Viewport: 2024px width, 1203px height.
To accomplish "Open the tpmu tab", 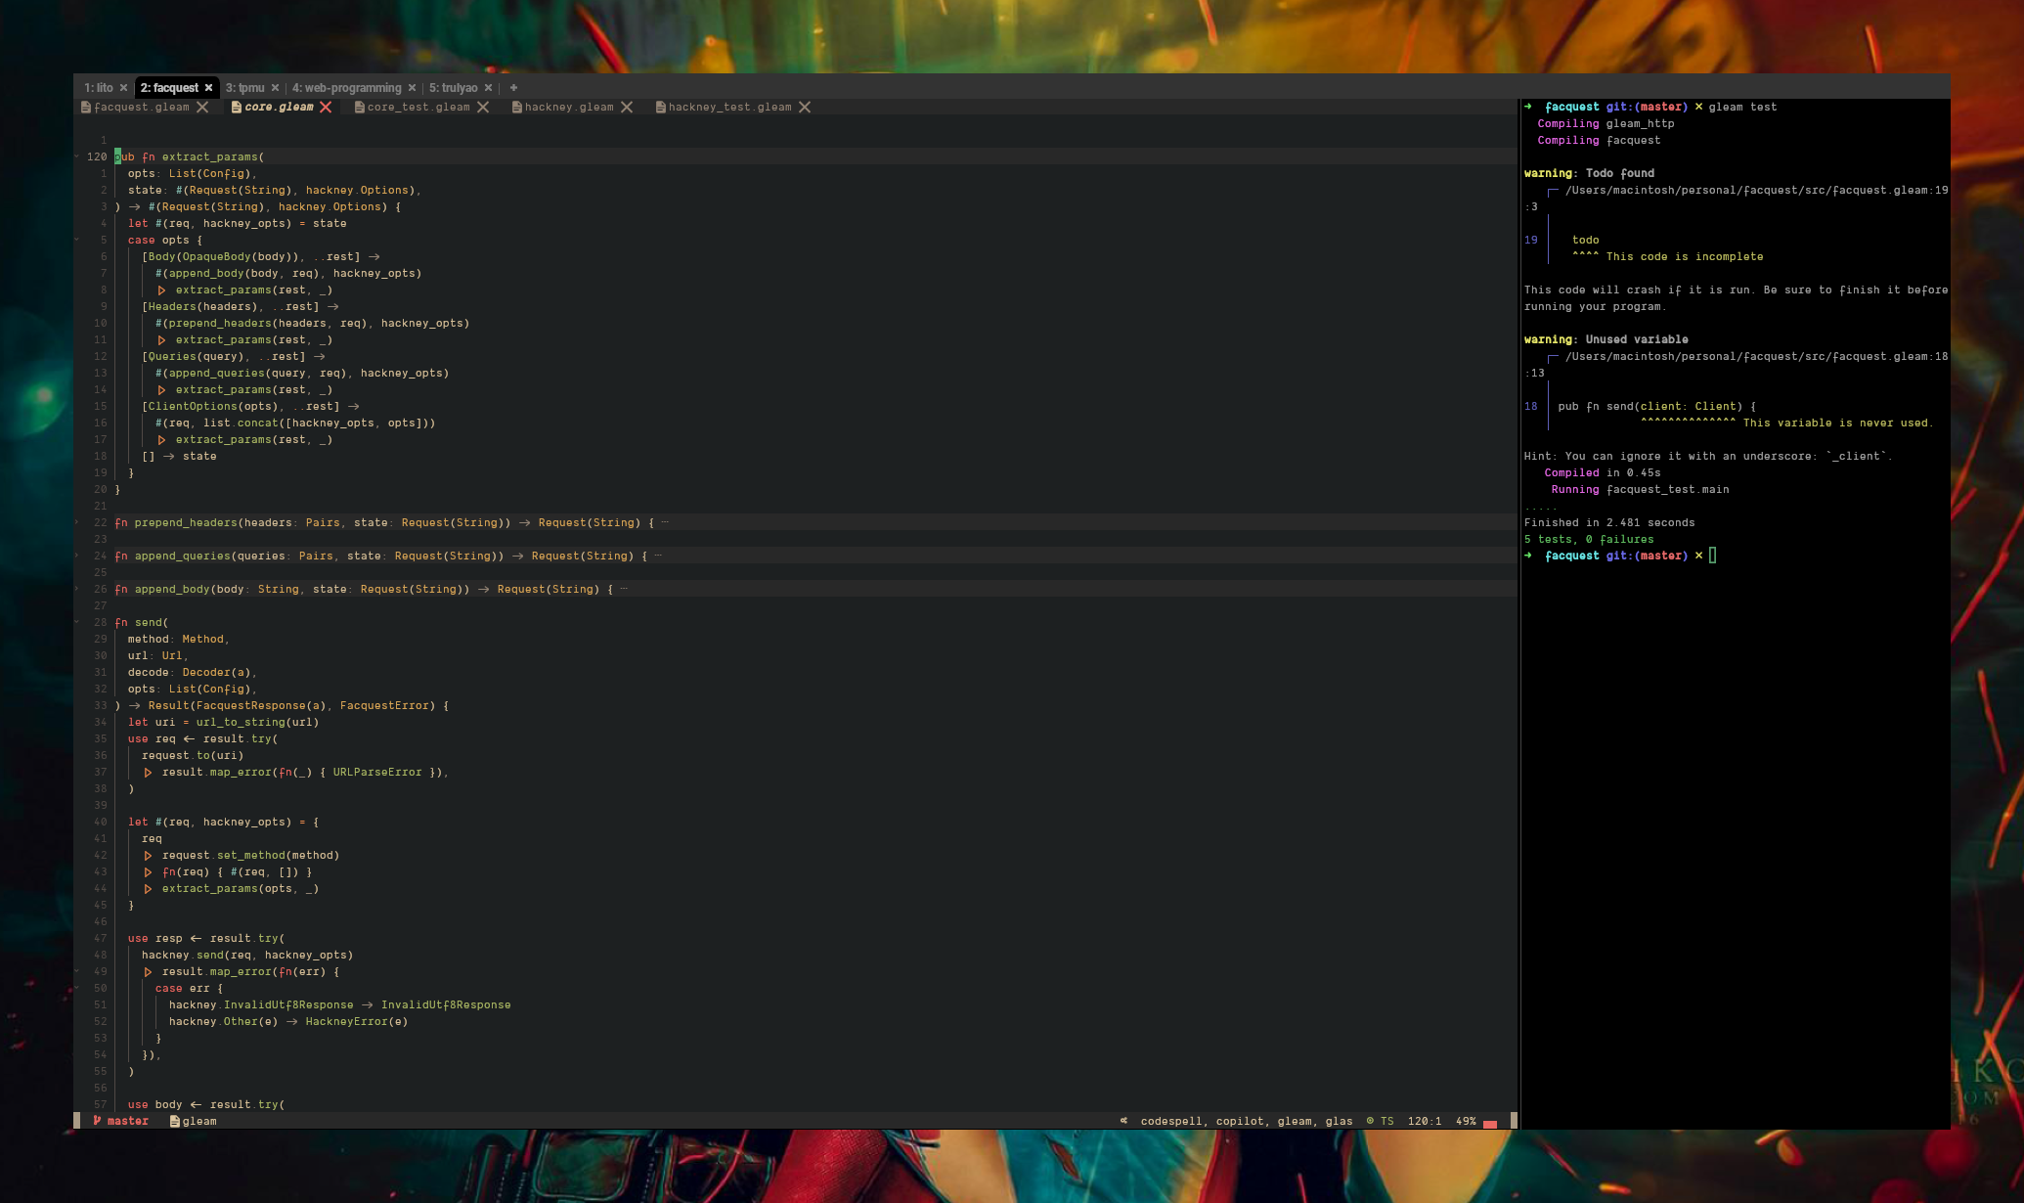I will (247, 87).
